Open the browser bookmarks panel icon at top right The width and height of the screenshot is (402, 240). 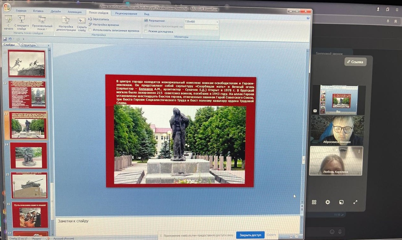pos(387,9)
